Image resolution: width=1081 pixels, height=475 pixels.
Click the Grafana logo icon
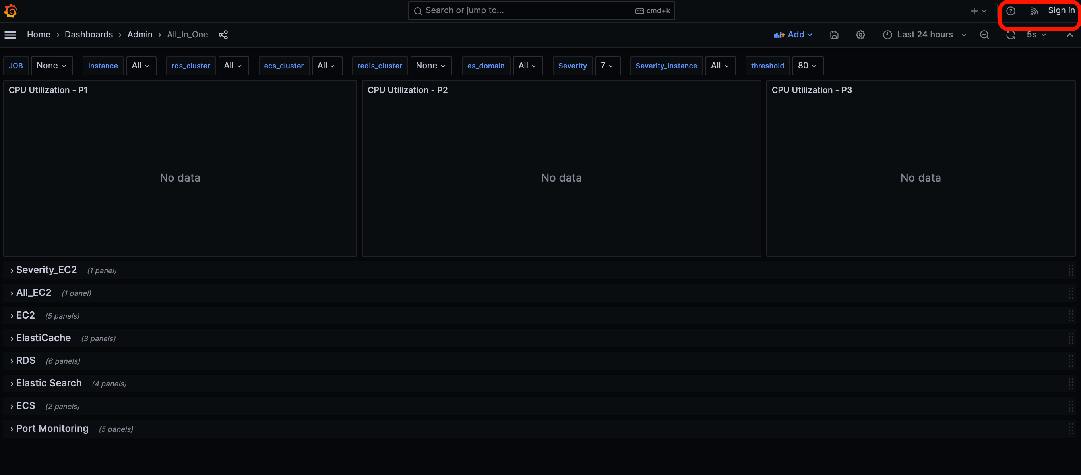click(10, 11)
